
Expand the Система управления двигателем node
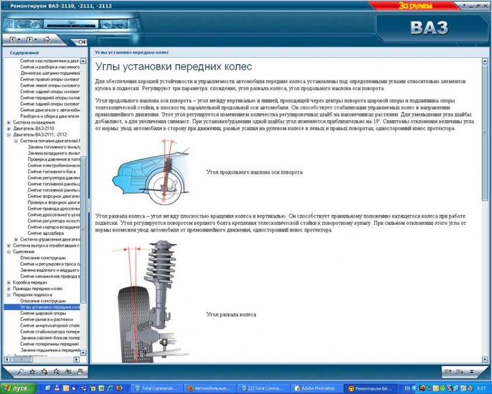tap(16, 239)
